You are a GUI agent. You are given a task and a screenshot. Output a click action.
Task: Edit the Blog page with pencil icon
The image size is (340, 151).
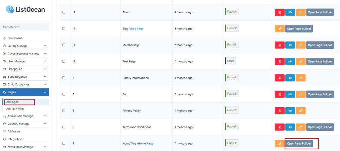pyautogui.click(x=280, y=29)
